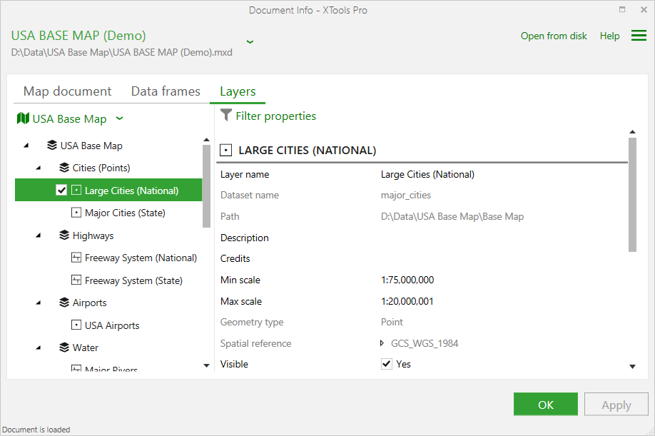Click Open from disk link
This screenshot has width=655, height=436.
click(x=554, y=36)
